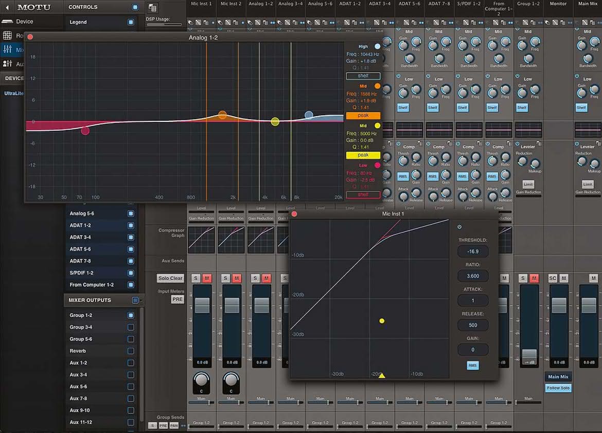
Task: Open the Aux Mixing person-and-faders icon
Action: coord(7,64)
